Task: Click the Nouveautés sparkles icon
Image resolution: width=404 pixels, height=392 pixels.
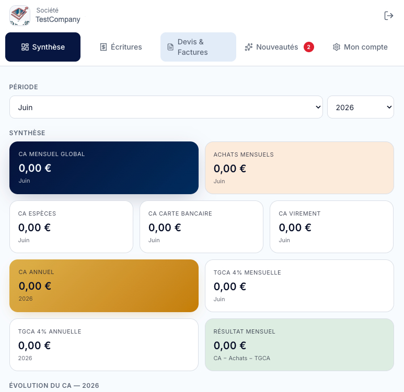Action: [x=249, y=47]
